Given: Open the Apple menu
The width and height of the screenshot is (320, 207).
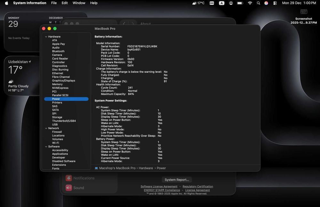Looking at the screenshot, I should pos(6,3).
